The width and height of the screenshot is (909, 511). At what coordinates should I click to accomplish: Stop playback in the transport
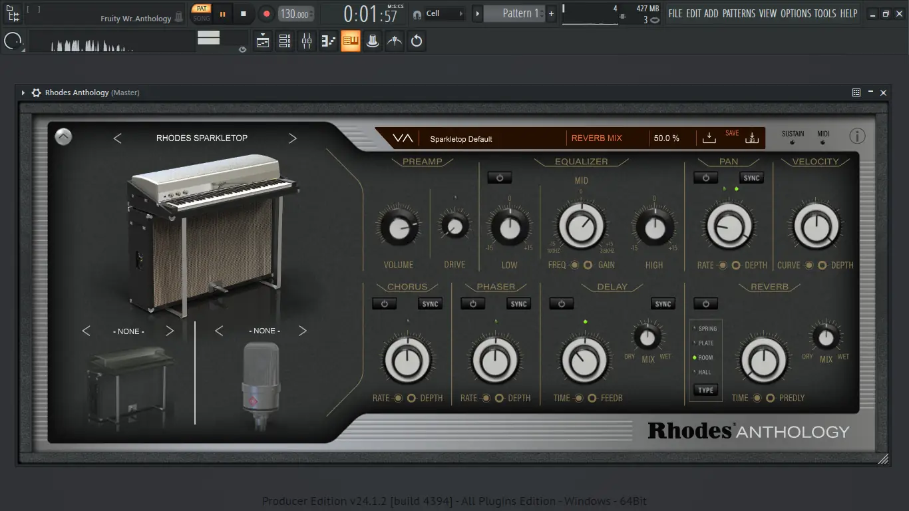point(244,13)
